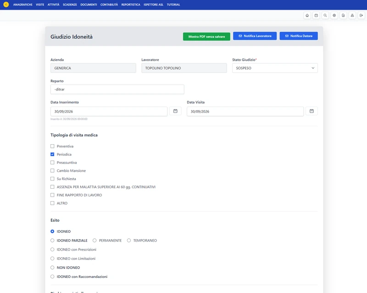
Task: Open the VISITE menu
Action: [x=40, y=5]
